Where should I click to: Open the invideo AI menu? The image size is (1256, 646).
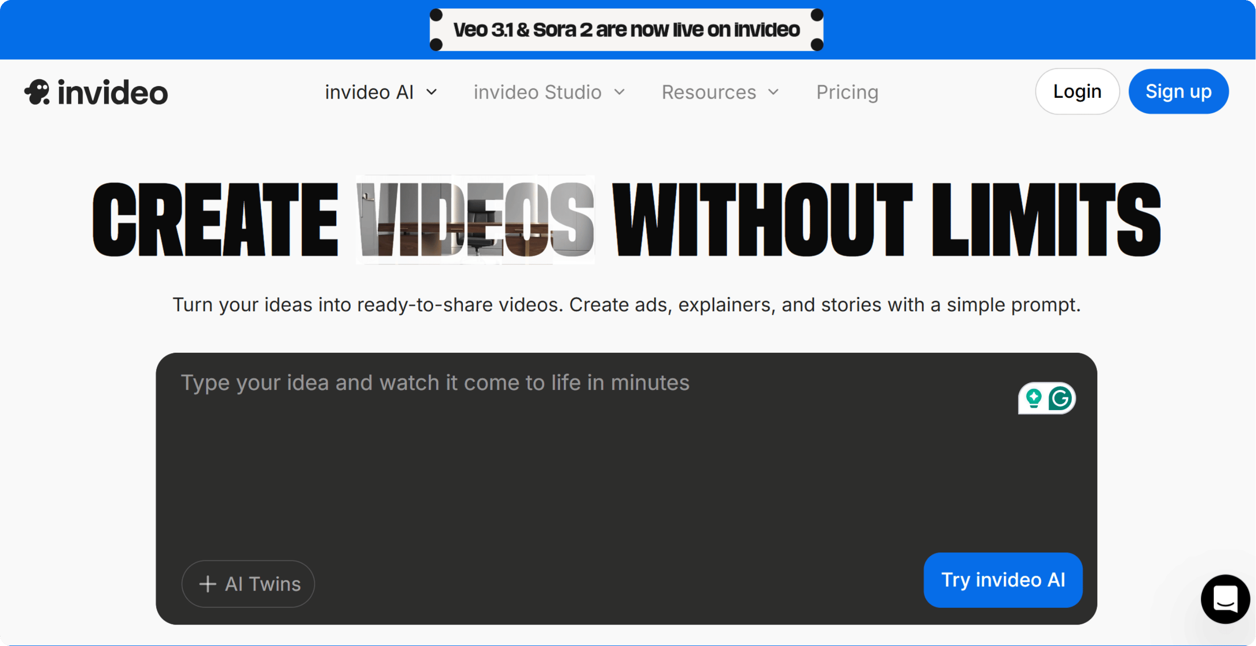click(x=369, y=92)
